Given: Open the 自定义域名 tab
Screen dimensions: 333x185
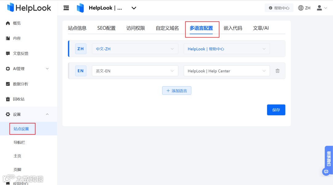Looking at the screenshot, I should click(x=167, y=28).
